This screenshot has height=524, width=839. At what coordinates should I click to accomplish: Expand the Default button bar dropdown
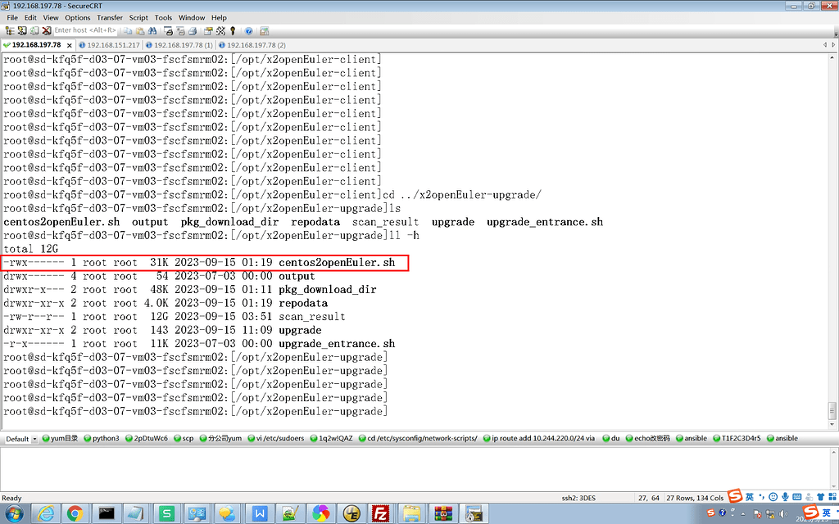[x=34, y=439]
